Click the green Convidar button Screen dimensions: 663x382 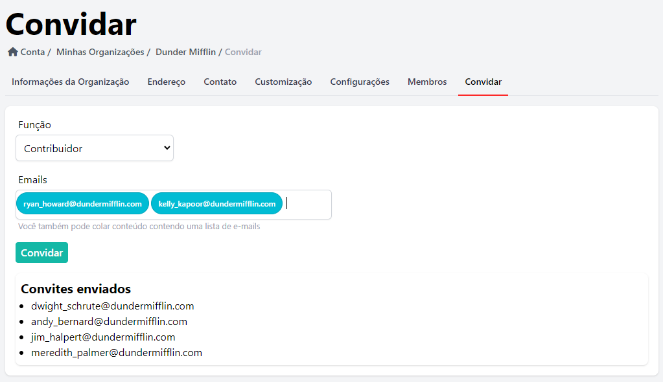tap(42, 253)
